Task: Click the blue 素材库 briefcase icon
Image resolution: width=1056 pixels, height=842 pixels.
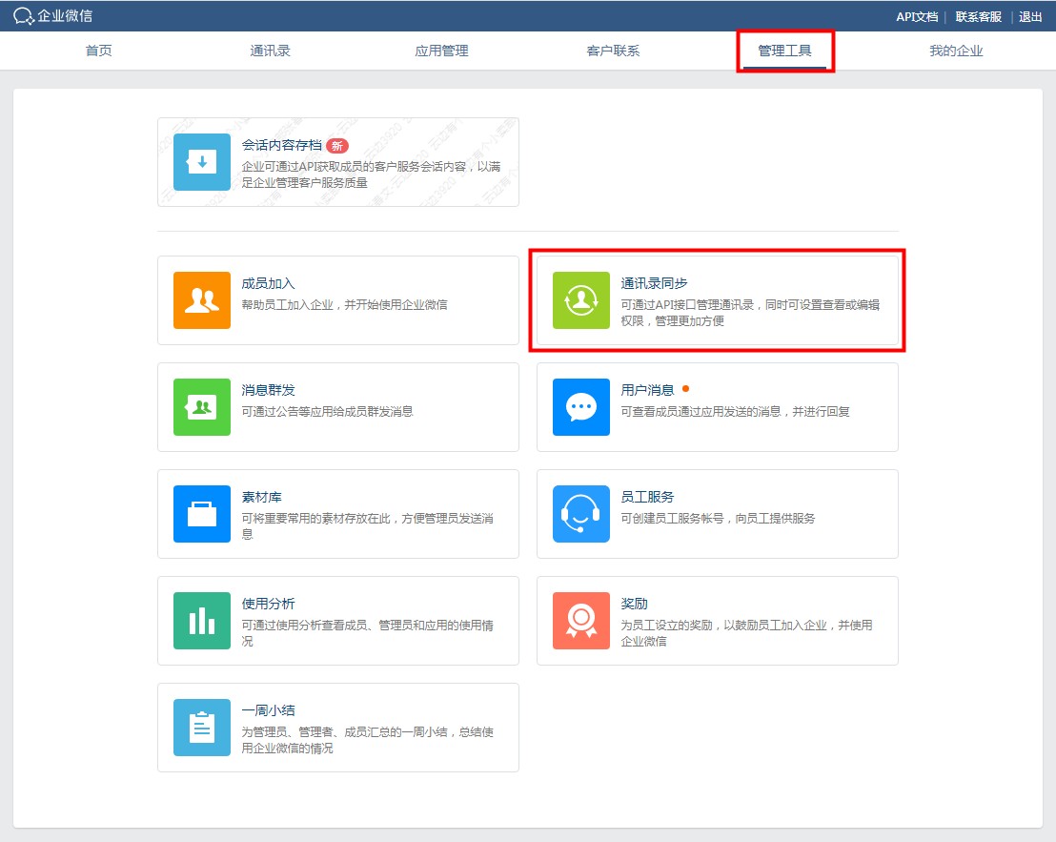Action: tap(202, 514)
